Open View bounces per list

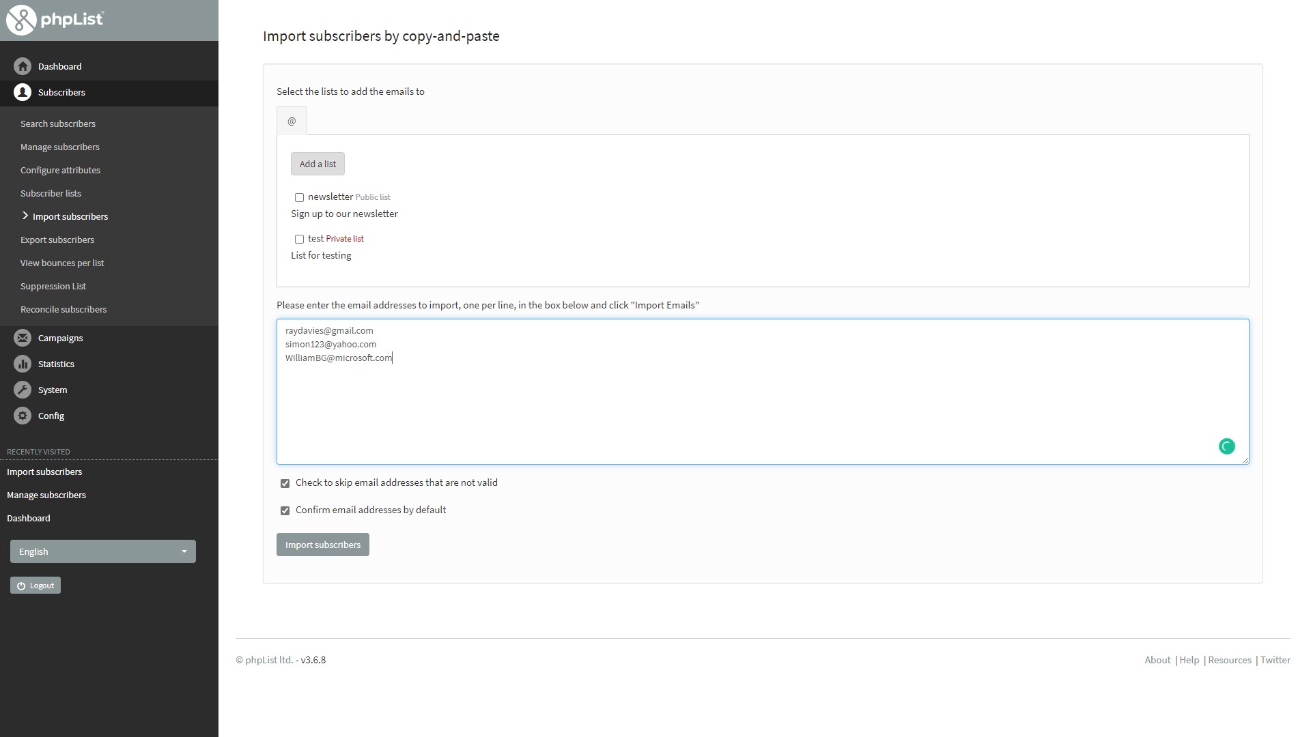pyautogui.click(x=62, y=263)
